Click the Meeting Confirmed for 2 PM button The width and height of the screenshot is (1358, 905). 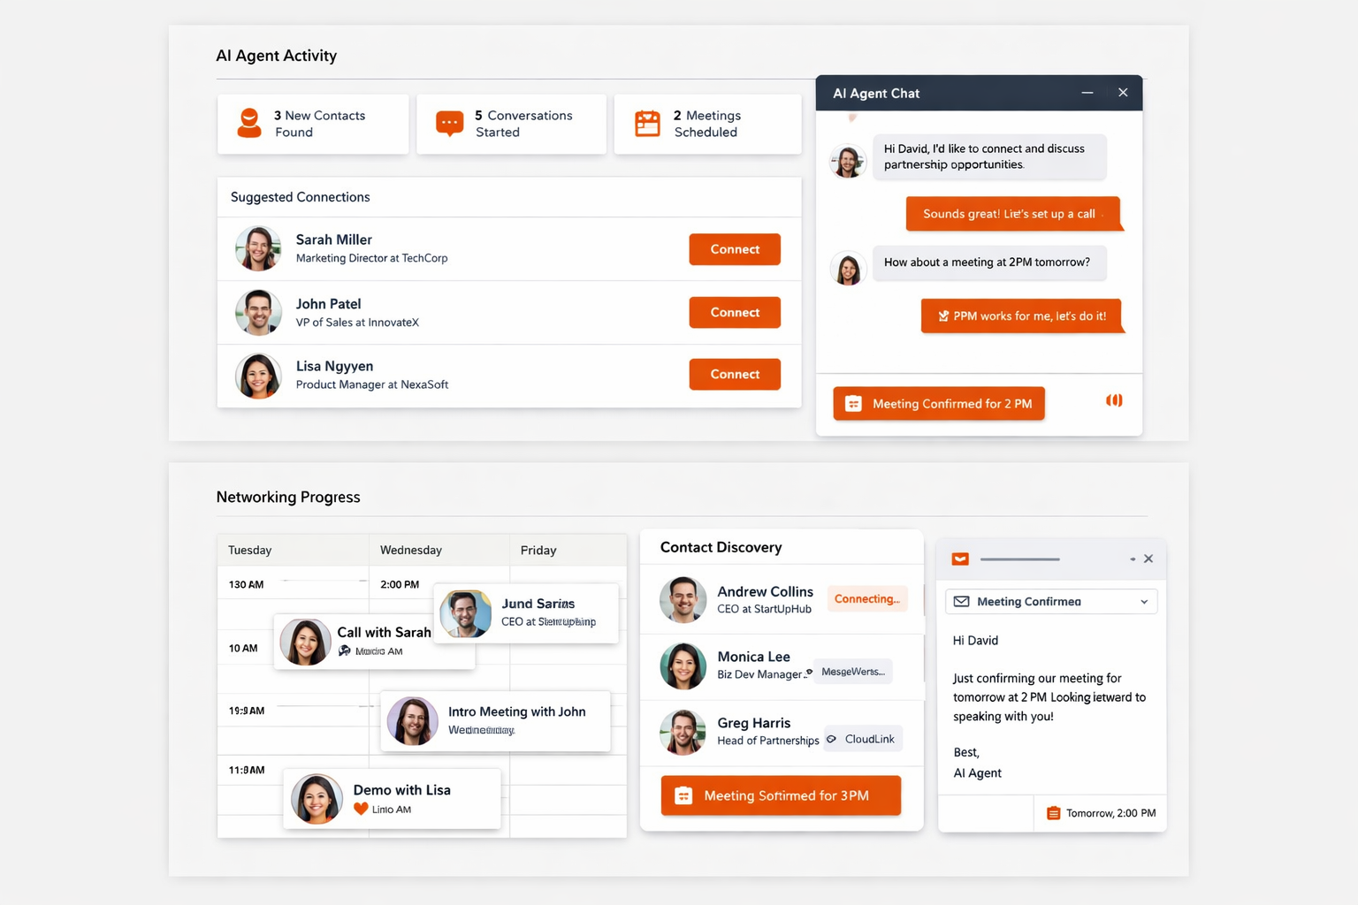939,404
